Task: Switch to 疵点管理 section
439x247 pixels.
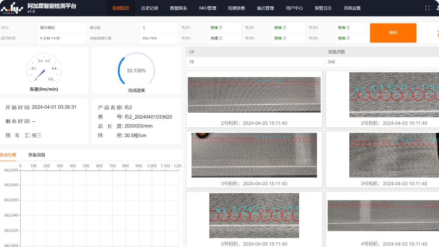Action: pyautogui.click(x=265, y=8)
